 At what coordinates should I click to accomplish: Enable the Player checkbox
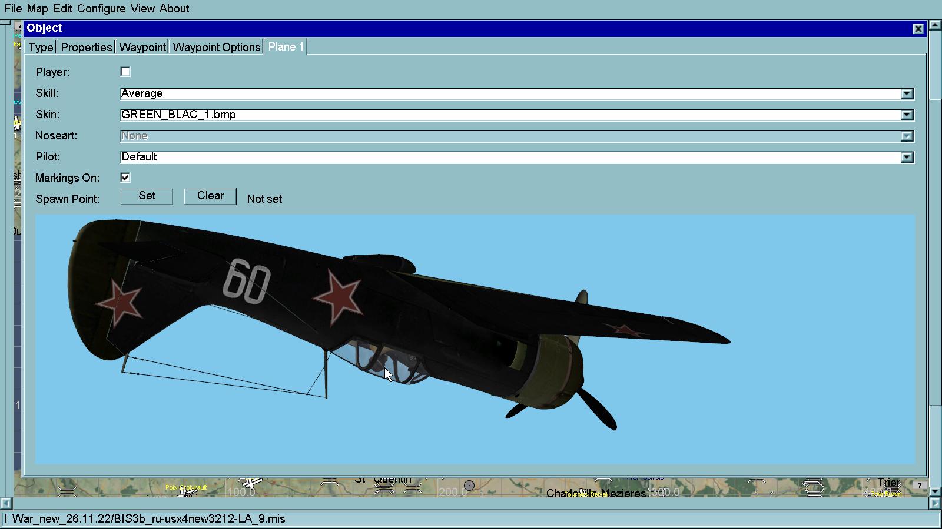[125, 72]
